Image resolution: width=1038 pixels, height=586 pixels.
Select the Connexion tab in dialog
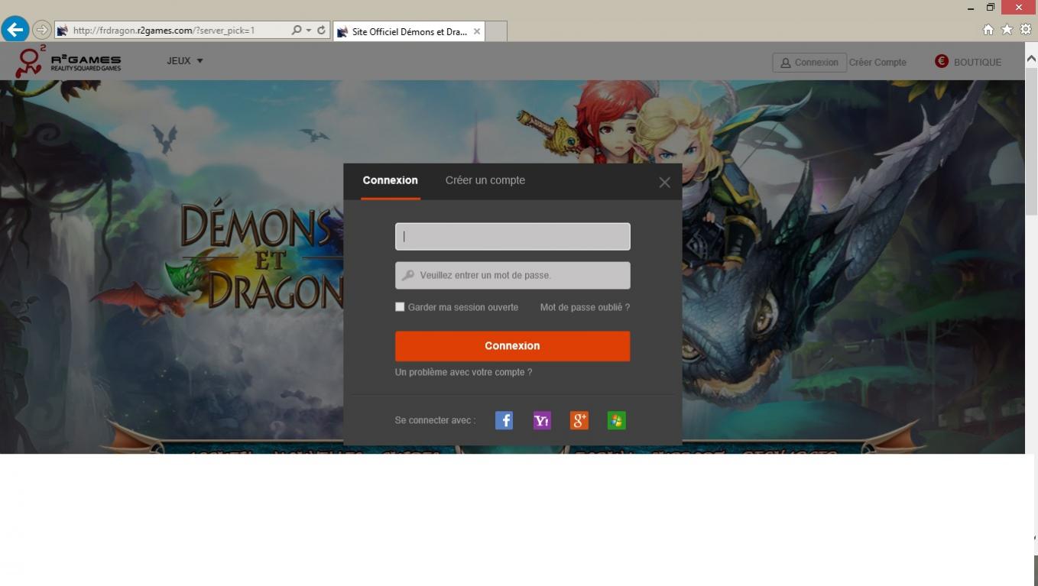(x=390, y=180)
